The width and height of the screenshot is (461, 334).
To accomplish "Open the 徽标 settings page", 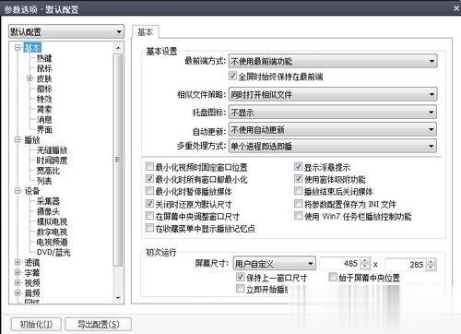I will pos(44,89).
